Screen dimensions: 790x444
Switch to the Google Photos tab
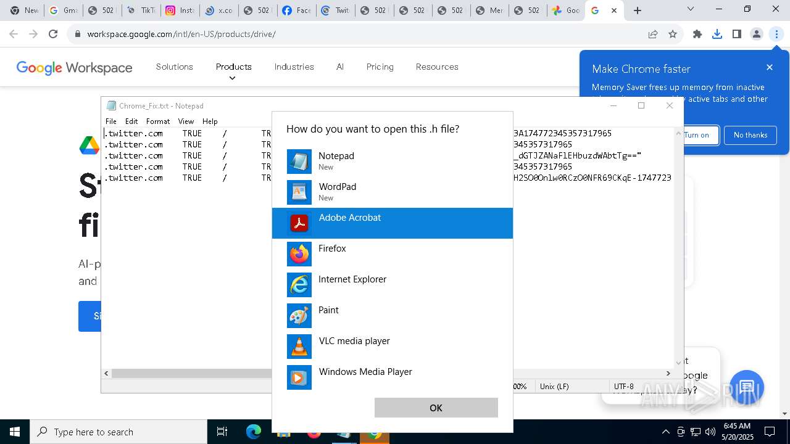[565, 10]
